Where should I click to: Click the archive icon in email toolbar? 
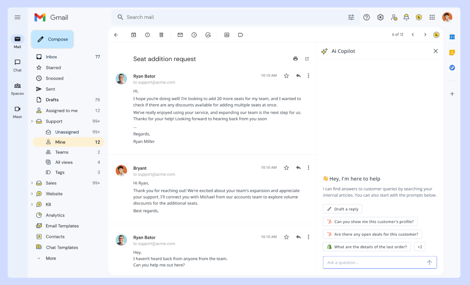tap(134, 35)
